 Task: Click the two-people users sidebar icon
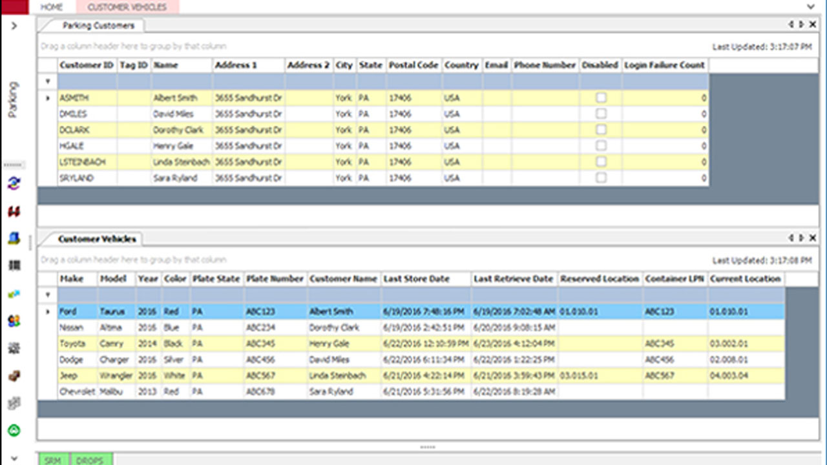click(14, 321)
